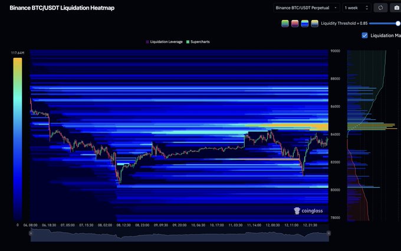Click the Liquidity Threshold = 0.85 label
Image resolution: width=401 pixels, height=251 pixels.
344,23
